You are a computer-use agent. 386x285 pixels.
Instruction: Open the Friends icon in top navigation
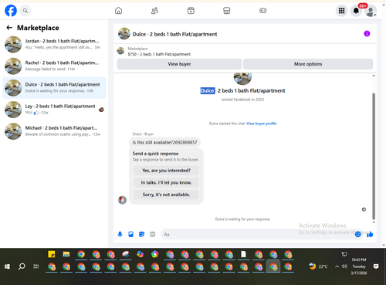(154, 11)
